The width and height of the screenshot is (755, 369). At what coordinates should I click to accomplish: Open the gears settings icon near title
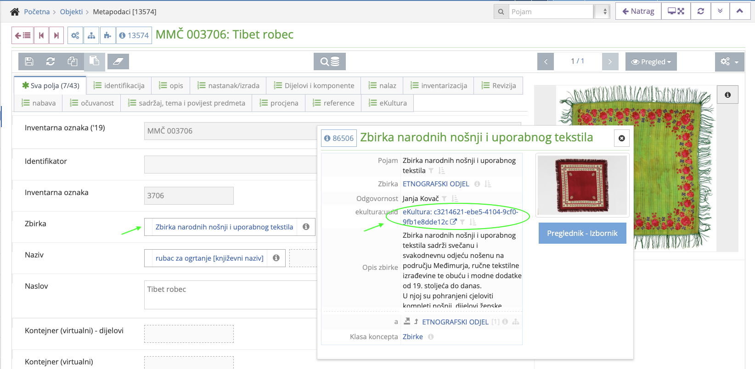(75, 35)
